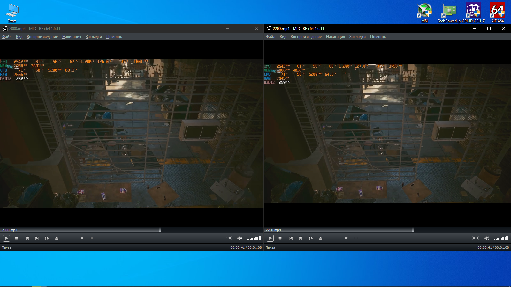Play the 2000.mp4 video
The height and width of the screenshot is (287, 511).
(x=6, y=238)
